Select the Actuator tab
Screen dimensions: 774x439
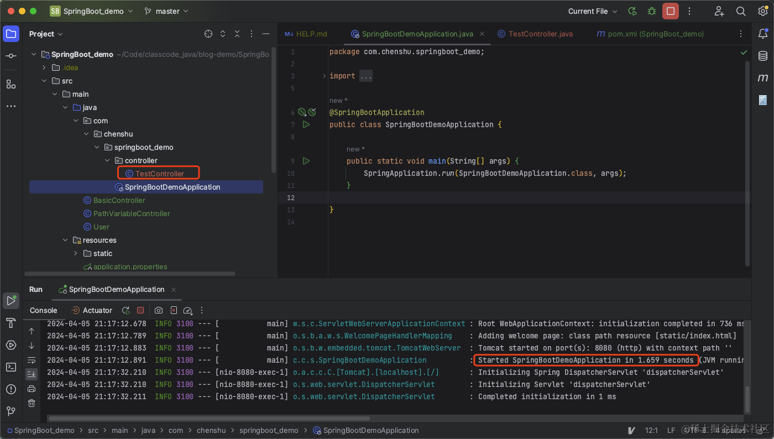[92, 310]
